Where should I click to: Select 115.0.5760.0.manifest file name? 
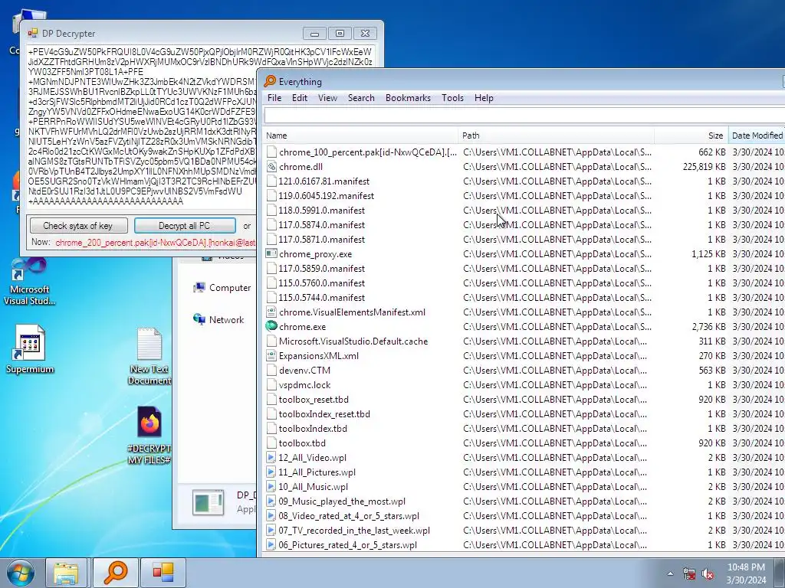pos(321,283)
